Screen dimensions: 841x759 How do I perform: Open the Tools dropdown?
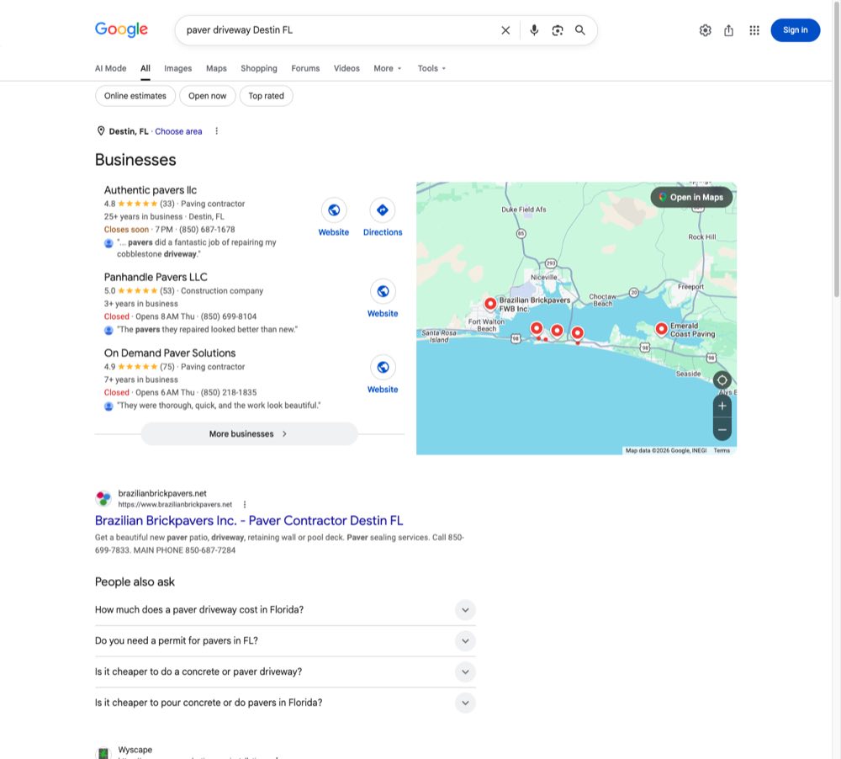431,69
